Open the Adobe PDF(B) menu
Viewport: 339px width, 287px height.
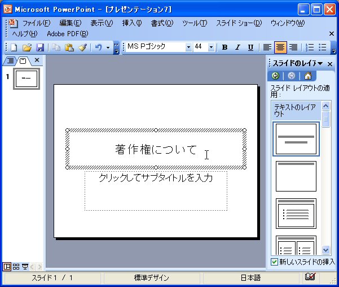click(x=68, y=34)
